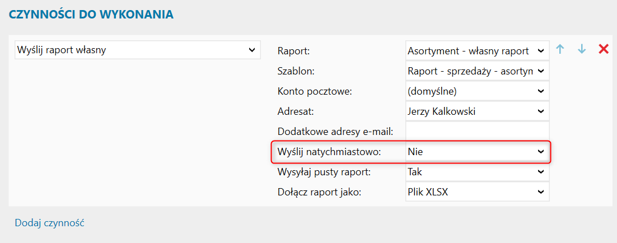Open the 'Wyślij raport własny' action dropdown

coord(137,50)
